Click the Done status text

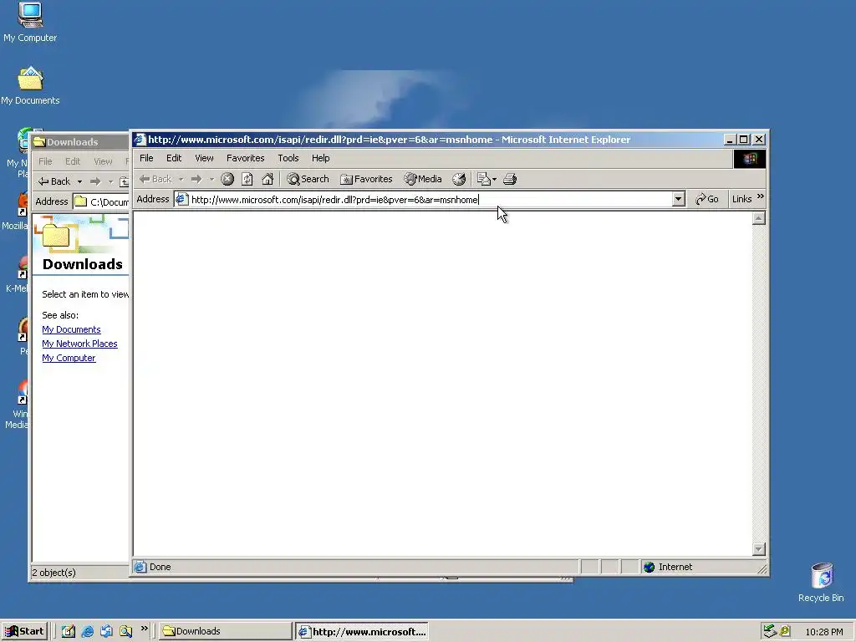160,568
